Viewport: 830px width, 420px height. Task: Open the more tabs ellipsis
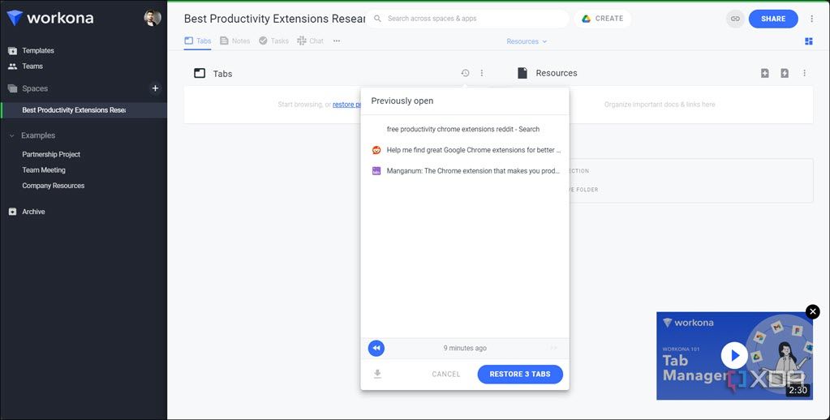pos(337,41)
